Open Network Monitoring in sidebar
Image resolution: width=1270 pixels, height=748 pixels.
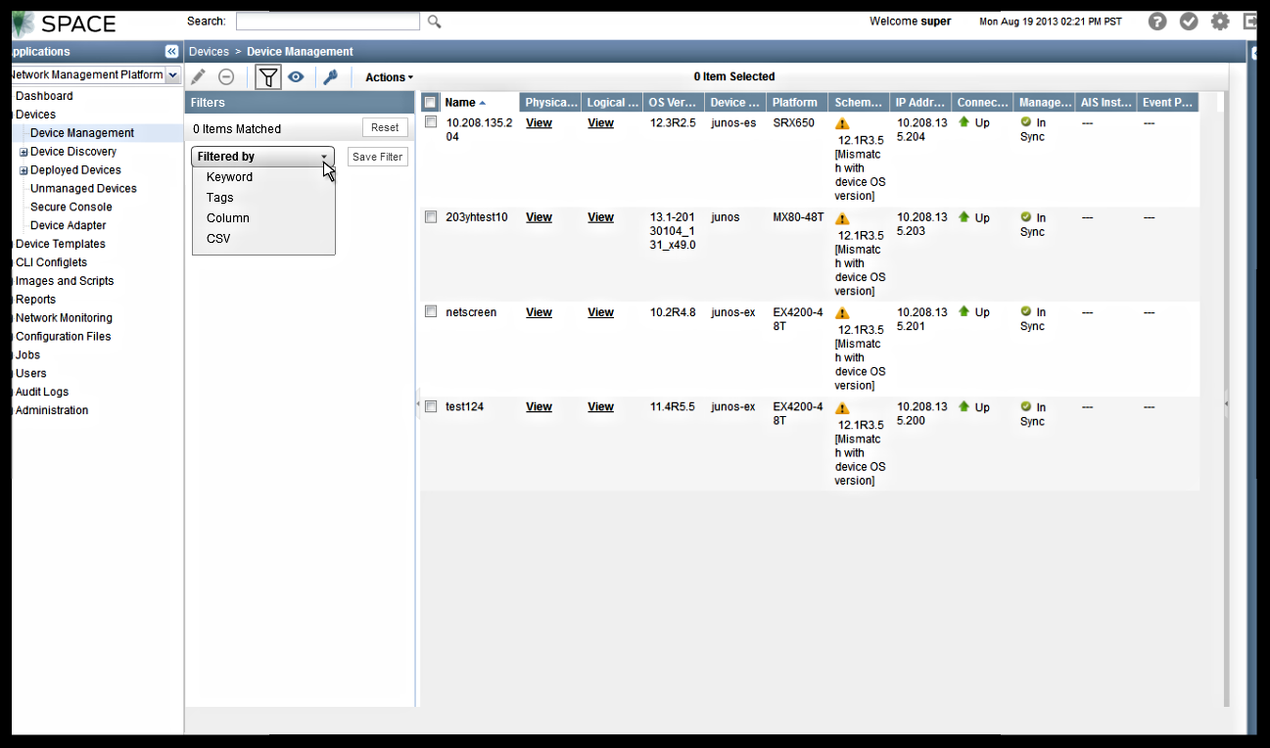[64, 318]
